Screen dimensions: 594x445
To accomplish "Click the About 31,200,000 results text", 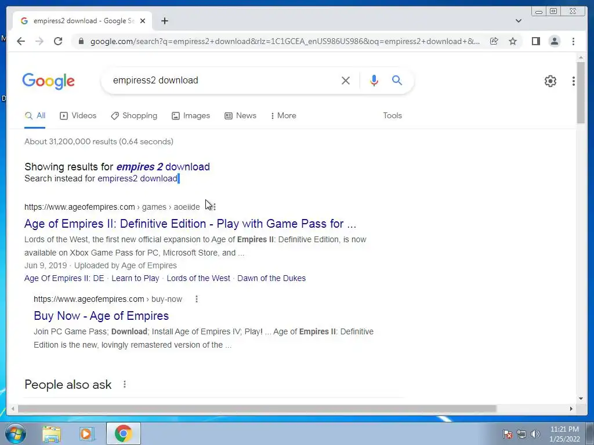I will tap(99, 141).
